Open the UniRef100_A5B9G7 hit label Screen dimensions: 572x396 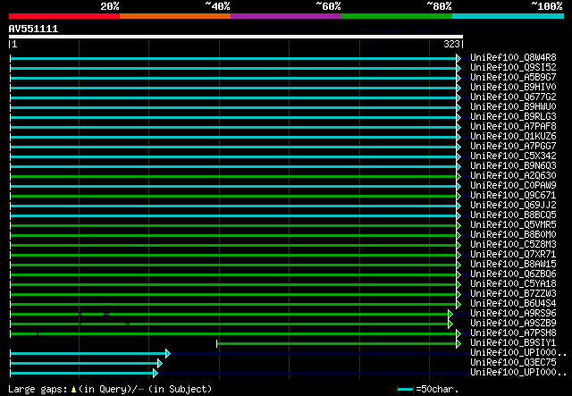[x=512, y=77]
